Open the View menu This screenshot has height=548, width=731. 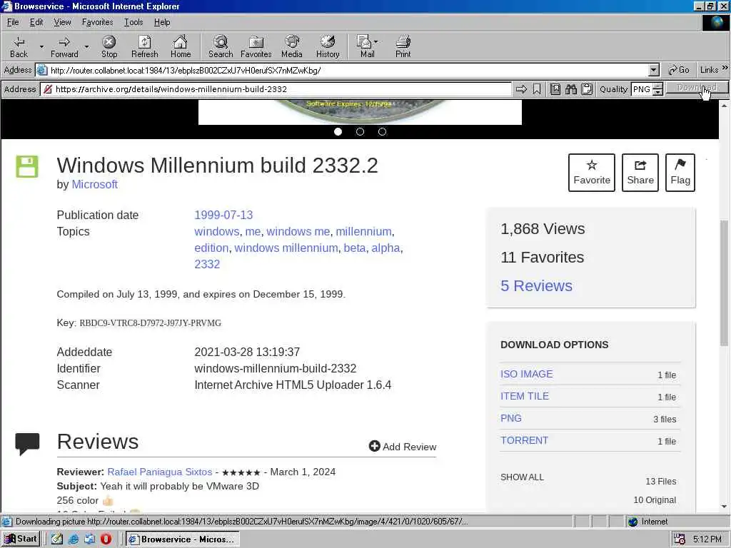coord(62,22)
